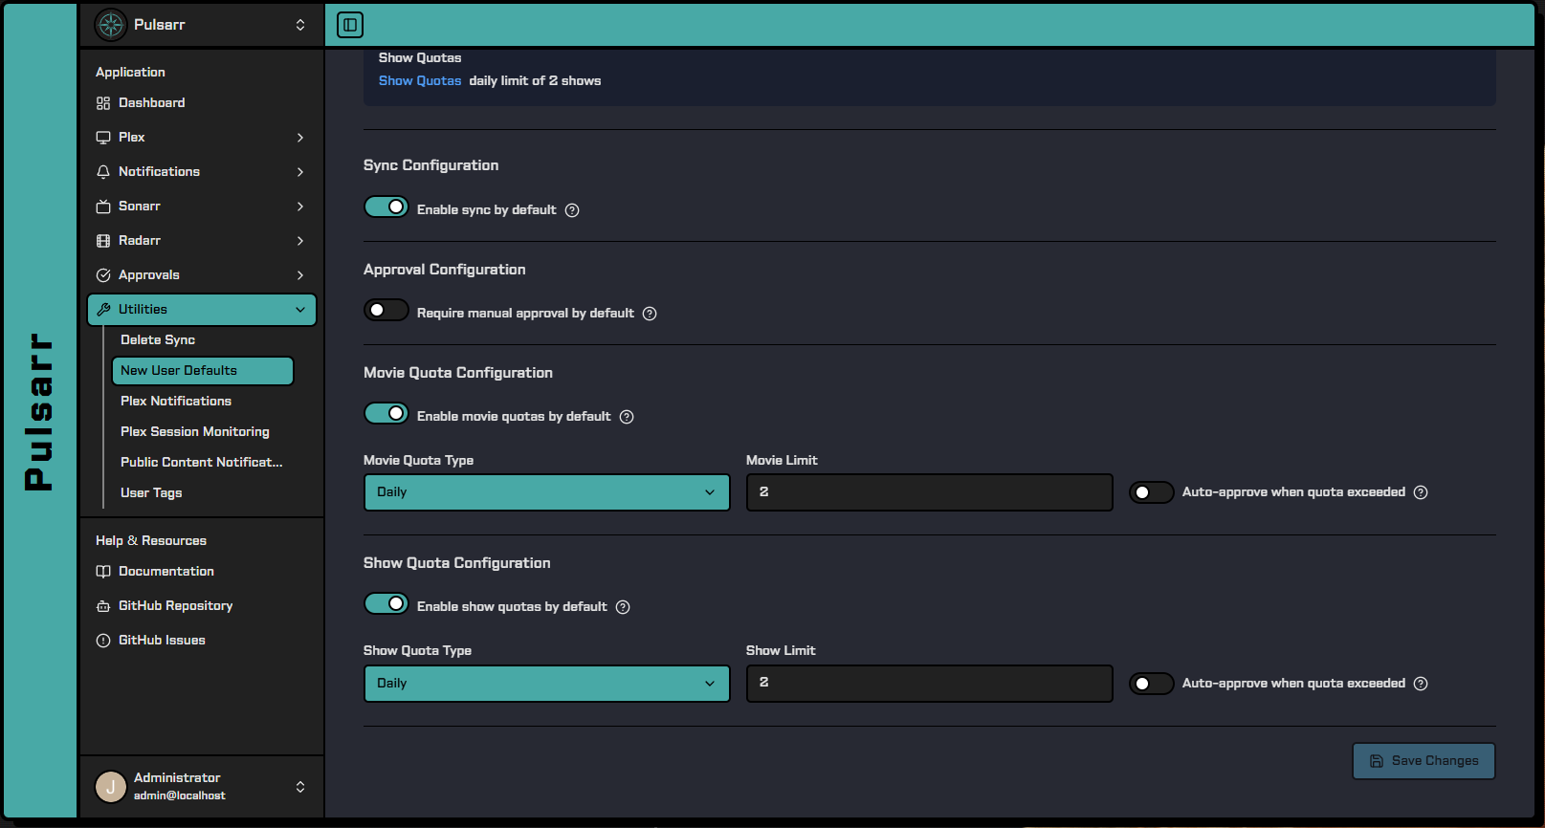The image size is (1545, 828).
Task: Click the Show Quotas blue link text
Action: 420,81
